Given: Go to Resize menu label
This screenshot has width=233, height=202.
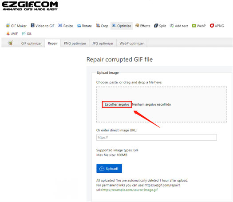Looking at the screenshot, I should [68, 26].
